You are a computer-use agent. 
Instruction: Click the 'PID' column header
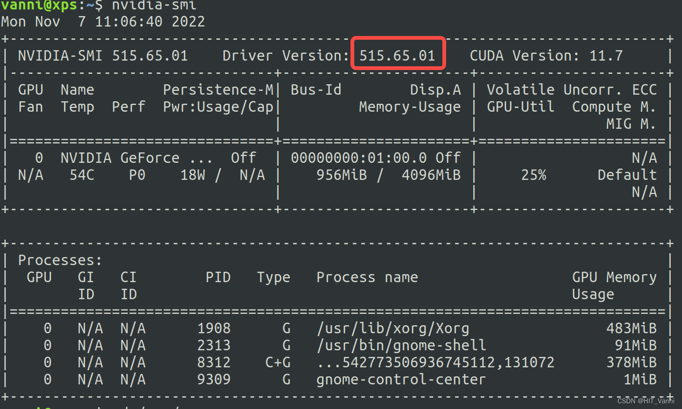coord(218,277)
